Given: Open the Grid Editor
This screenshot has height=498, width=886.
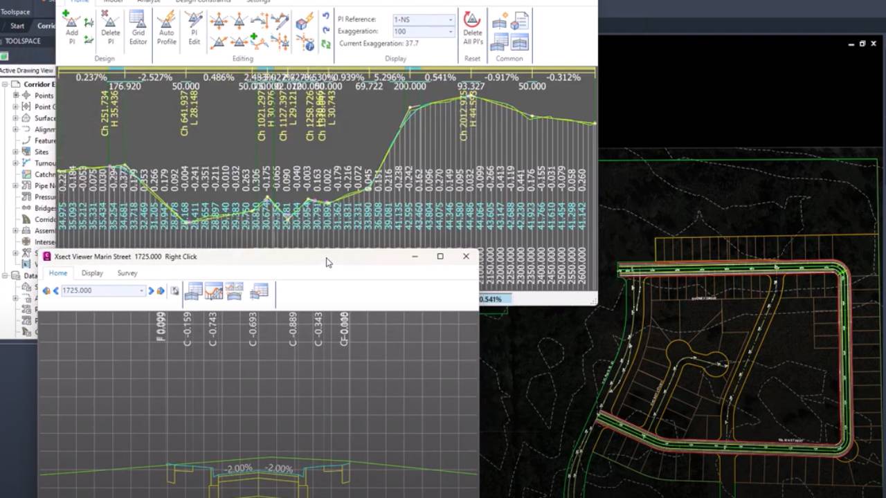Looking at the screenshot, I should 138,28.
